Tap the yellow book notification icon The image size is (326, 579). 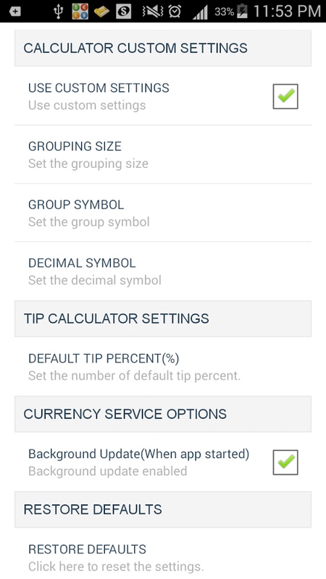click(x=101, y=12)
